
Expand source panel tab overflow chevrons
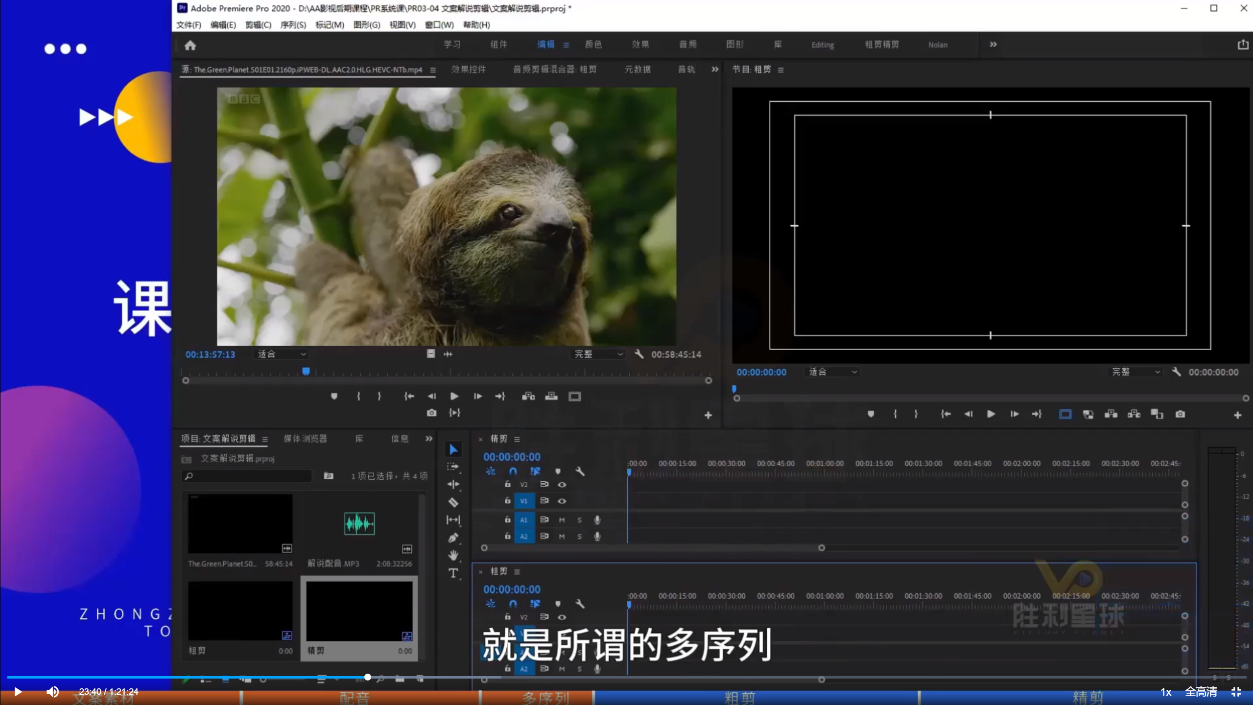[x=715, y=70]
